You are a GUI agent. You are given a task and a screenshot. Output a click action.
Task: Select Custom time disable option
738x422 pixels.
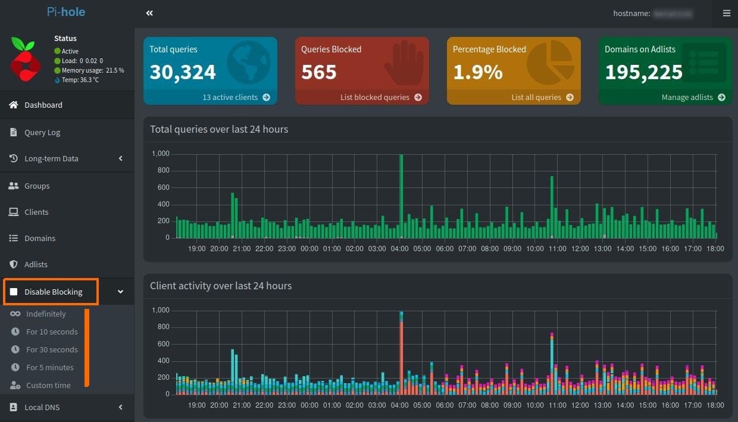point(48,385)
